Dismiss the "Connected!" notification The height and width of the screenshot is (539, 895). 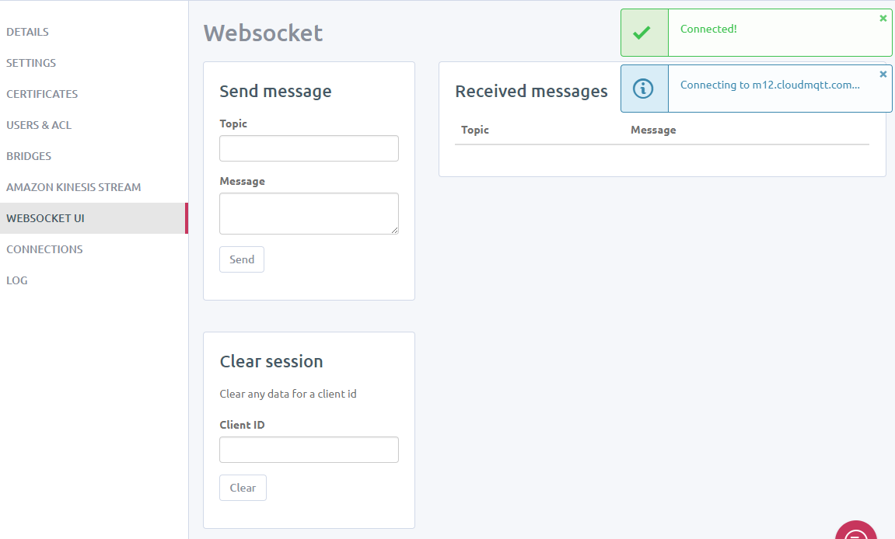883,17
